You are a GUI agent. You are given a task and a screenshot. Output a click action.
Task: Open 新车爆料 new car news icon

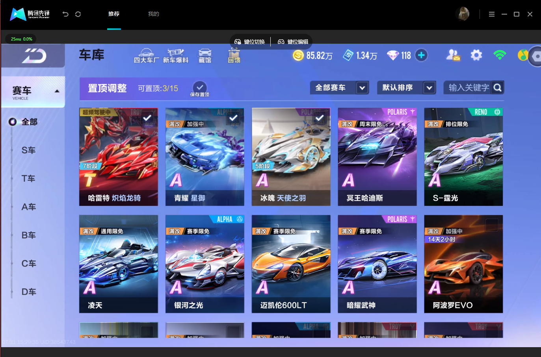pos(176,55)
